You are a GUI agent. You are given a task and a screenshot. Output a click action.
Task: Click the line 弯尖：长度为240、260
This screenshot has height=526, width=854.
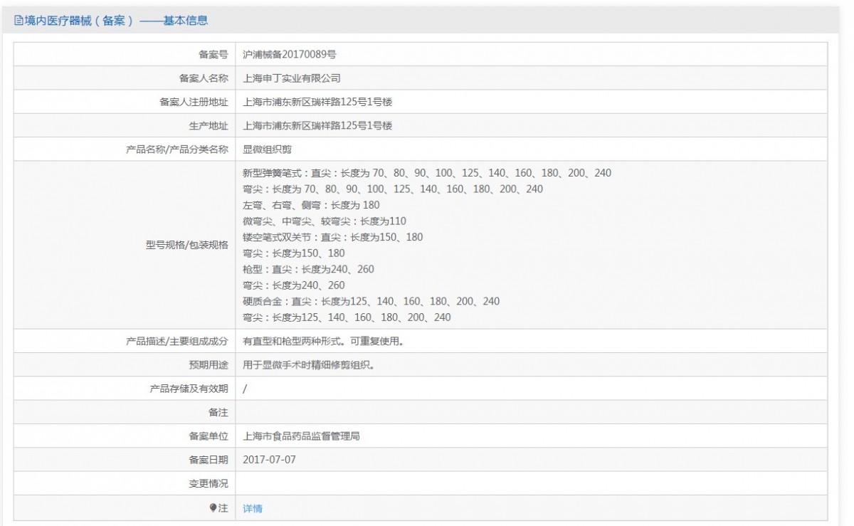tap(294, 285)
